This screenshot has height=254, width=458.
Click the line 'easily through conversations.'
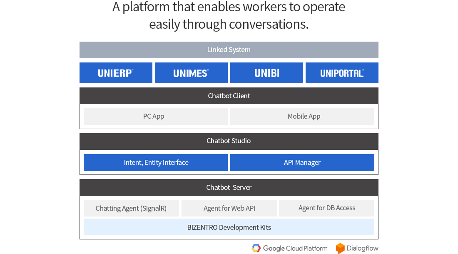229,24
